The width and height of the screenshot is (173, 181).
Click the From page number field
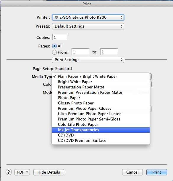[x=80, y=52]
